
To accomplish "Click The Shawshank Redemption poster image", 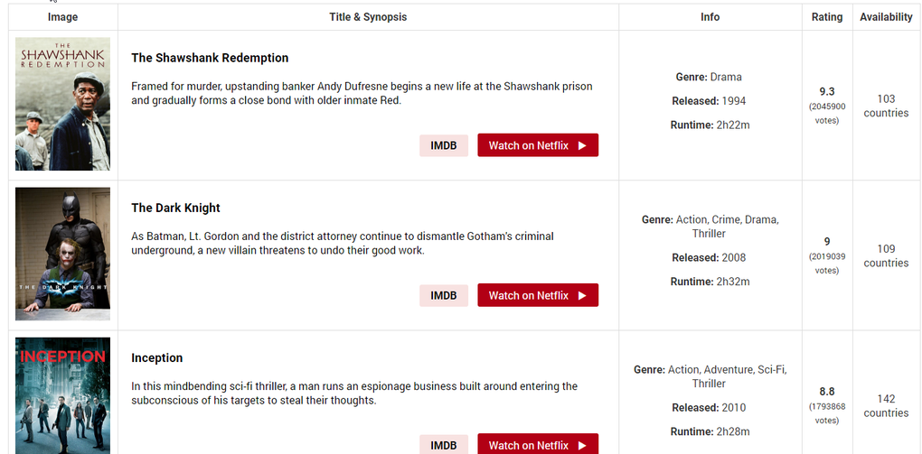I will coord(62,104).
